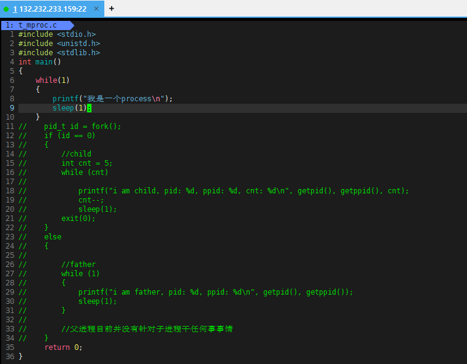Click the commented else keyword
Viewport: 467px width, 364px height.
[x=53, y=237]
